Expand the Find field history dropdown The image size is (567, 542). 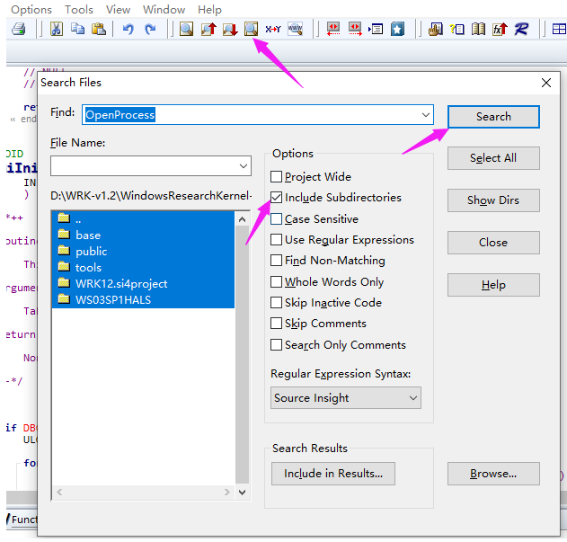(426, 115)
